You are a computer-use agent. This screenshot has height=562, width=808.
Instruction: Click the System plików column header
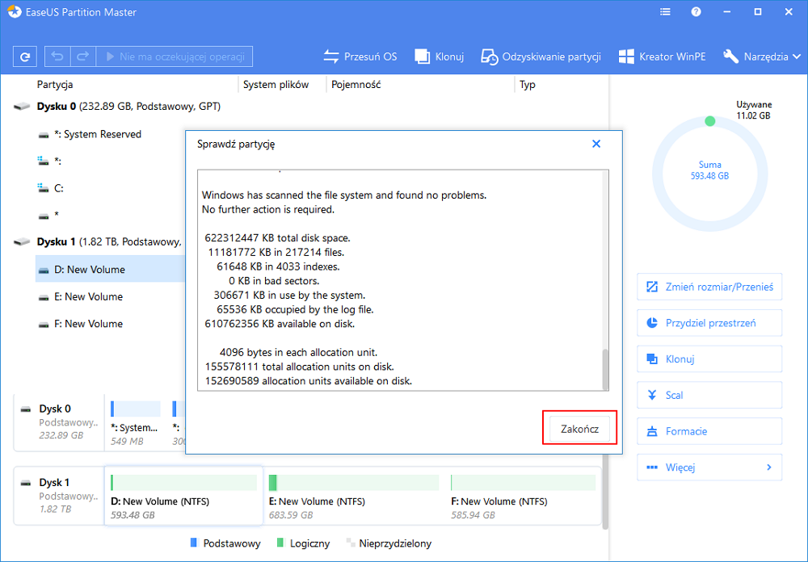tap(276, 85)
